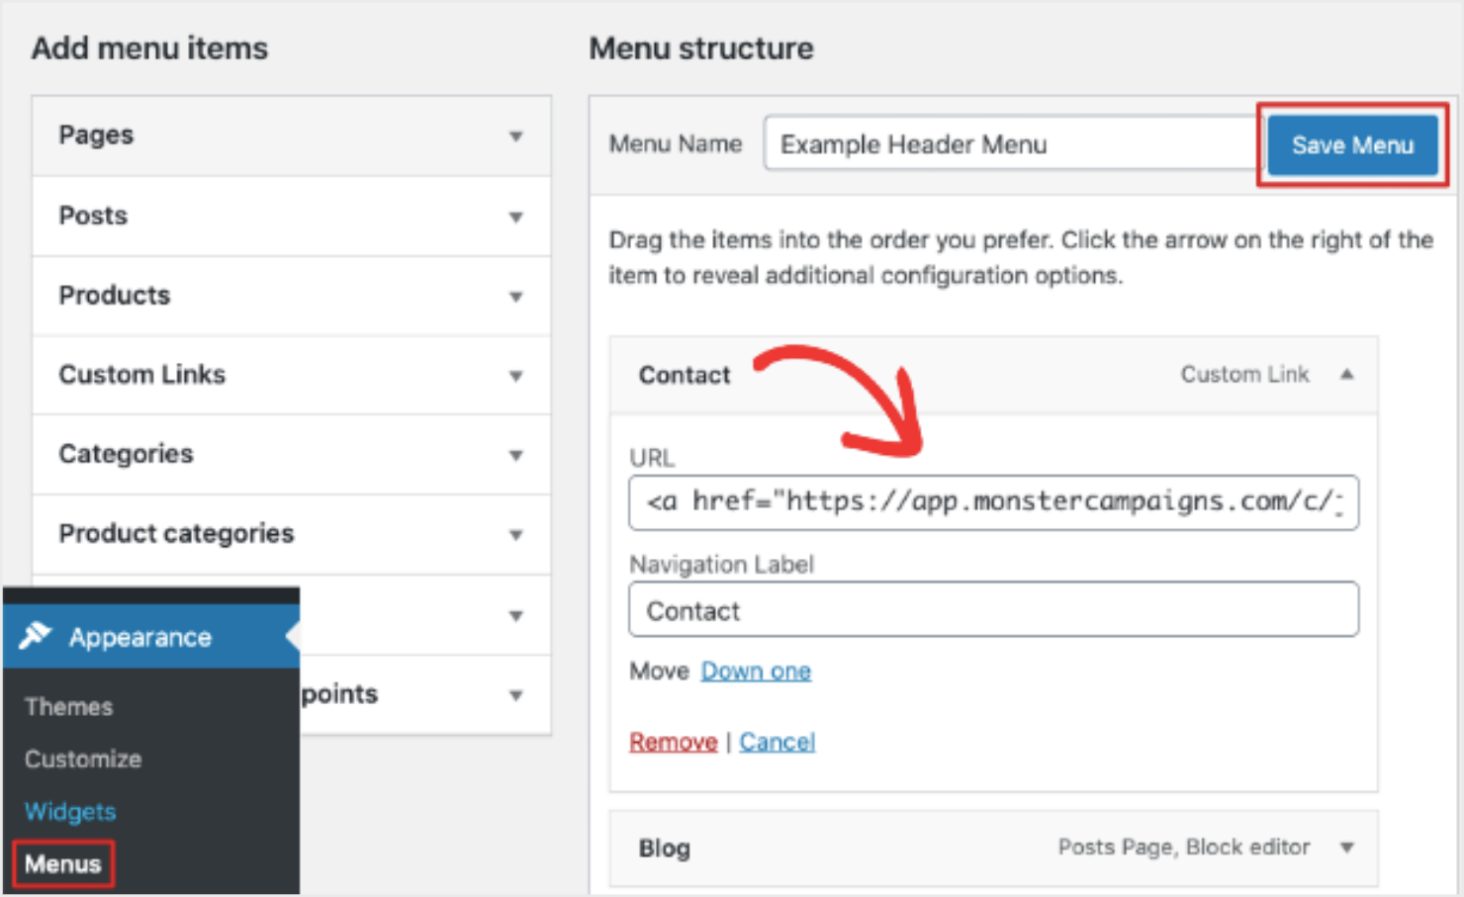Viewport: 1464px width, 897px height.
Task: Expand the Pages panel arrow
Action: point(515,136)
